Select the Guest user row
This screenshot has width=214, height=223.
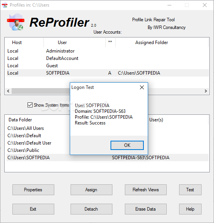(108, 66)
